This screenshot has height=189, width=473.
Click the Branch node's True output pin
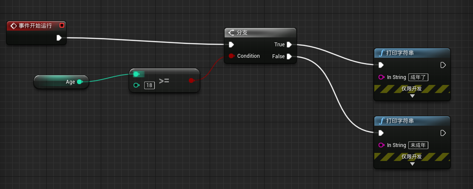pyautogui.click(x=289, y=45)
